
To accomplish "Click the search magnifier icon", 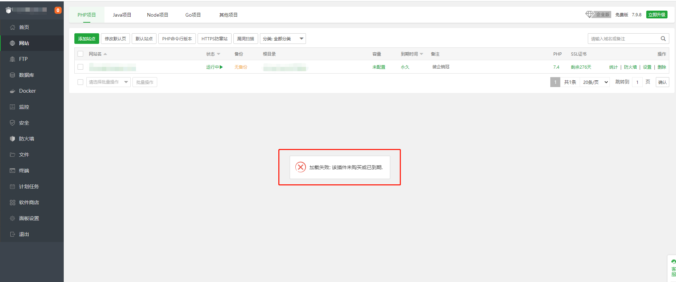I will [x=663, y=39].
